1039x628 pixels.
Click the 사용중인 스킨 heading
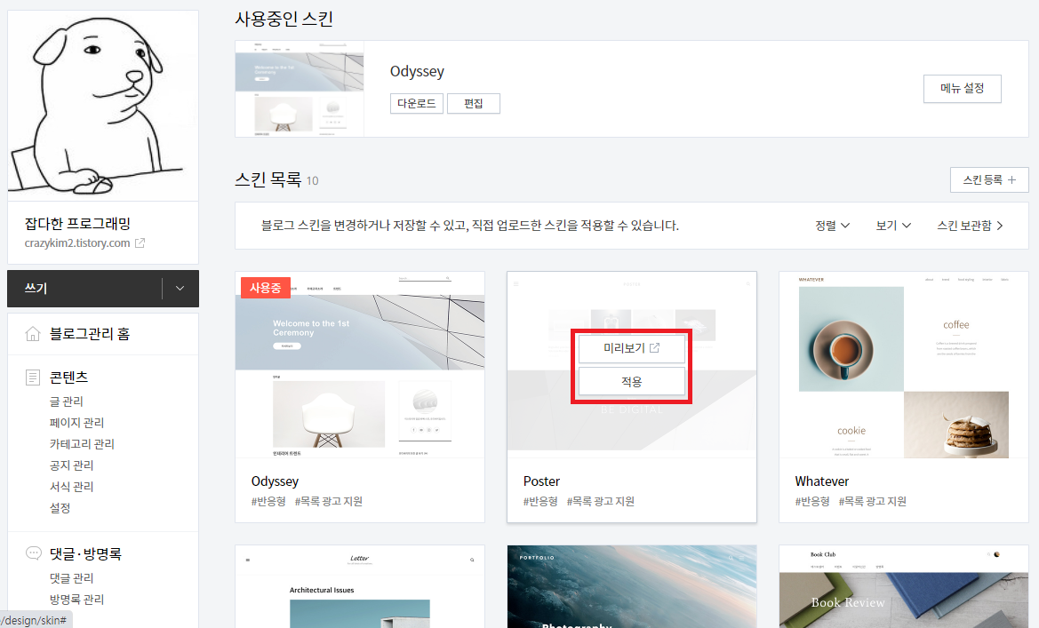tap(284, 19)
